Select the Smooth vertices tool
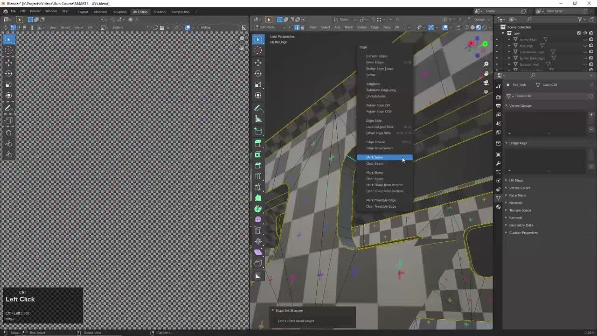The height and width of the screenshot is (336, 597). pos(258,219)
